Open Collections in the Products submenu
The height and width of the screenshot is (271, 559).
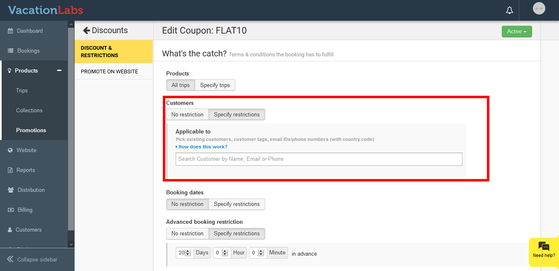[x=29, y=111]
